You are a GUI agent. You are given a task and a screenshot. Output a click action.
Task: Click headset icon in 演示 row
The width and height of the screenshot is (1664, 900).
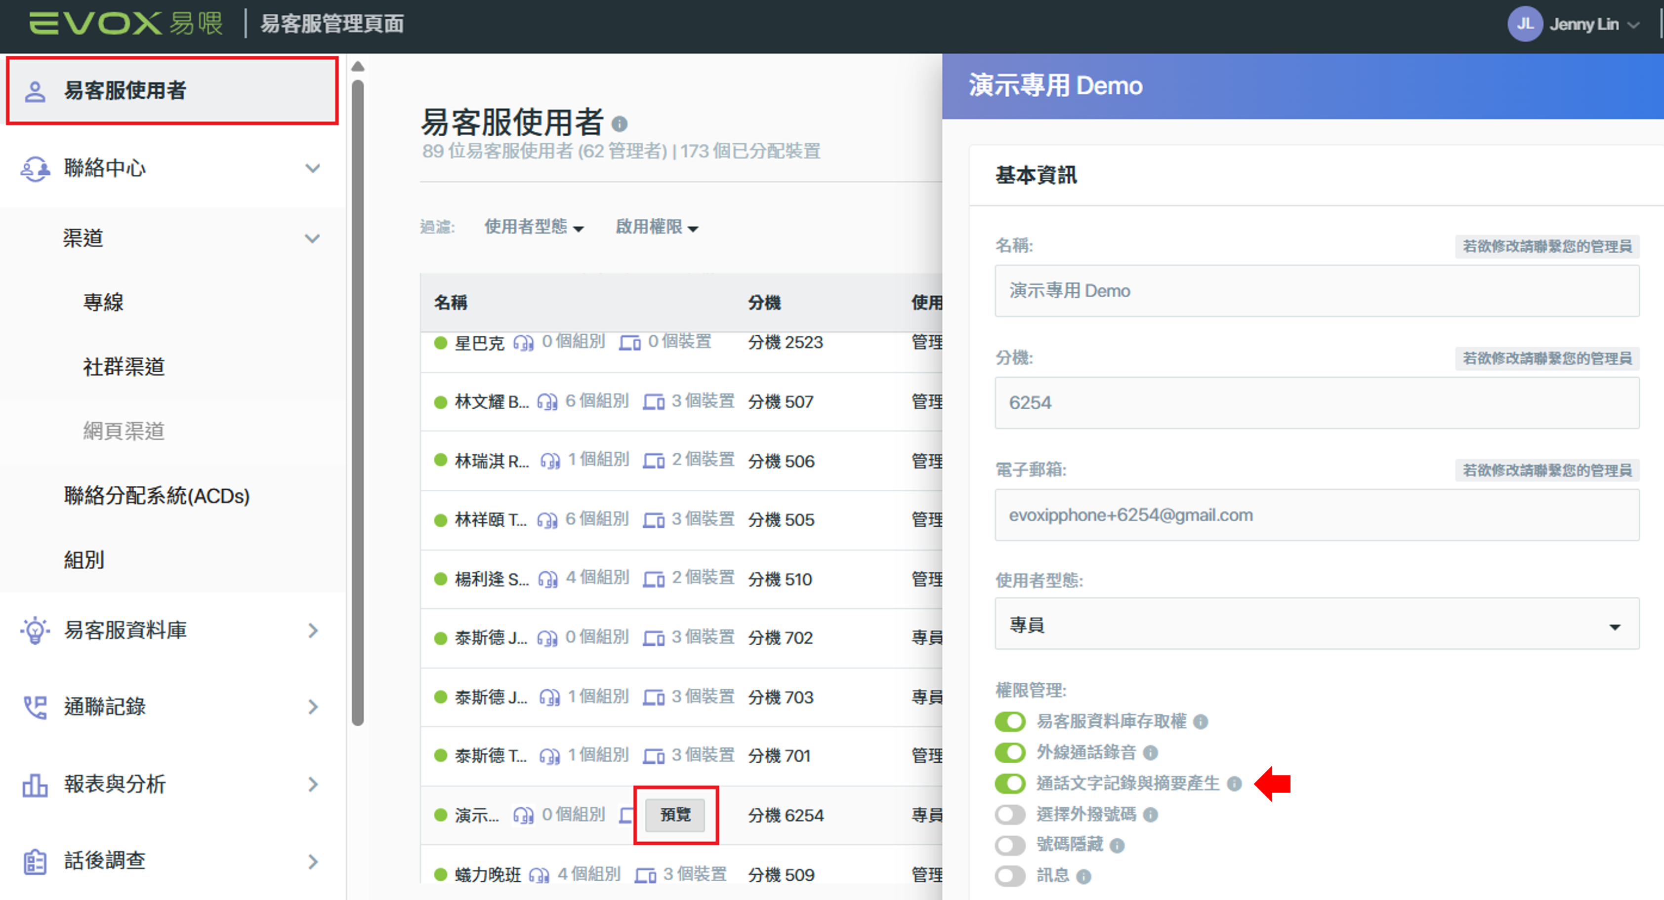click(523, 816)
